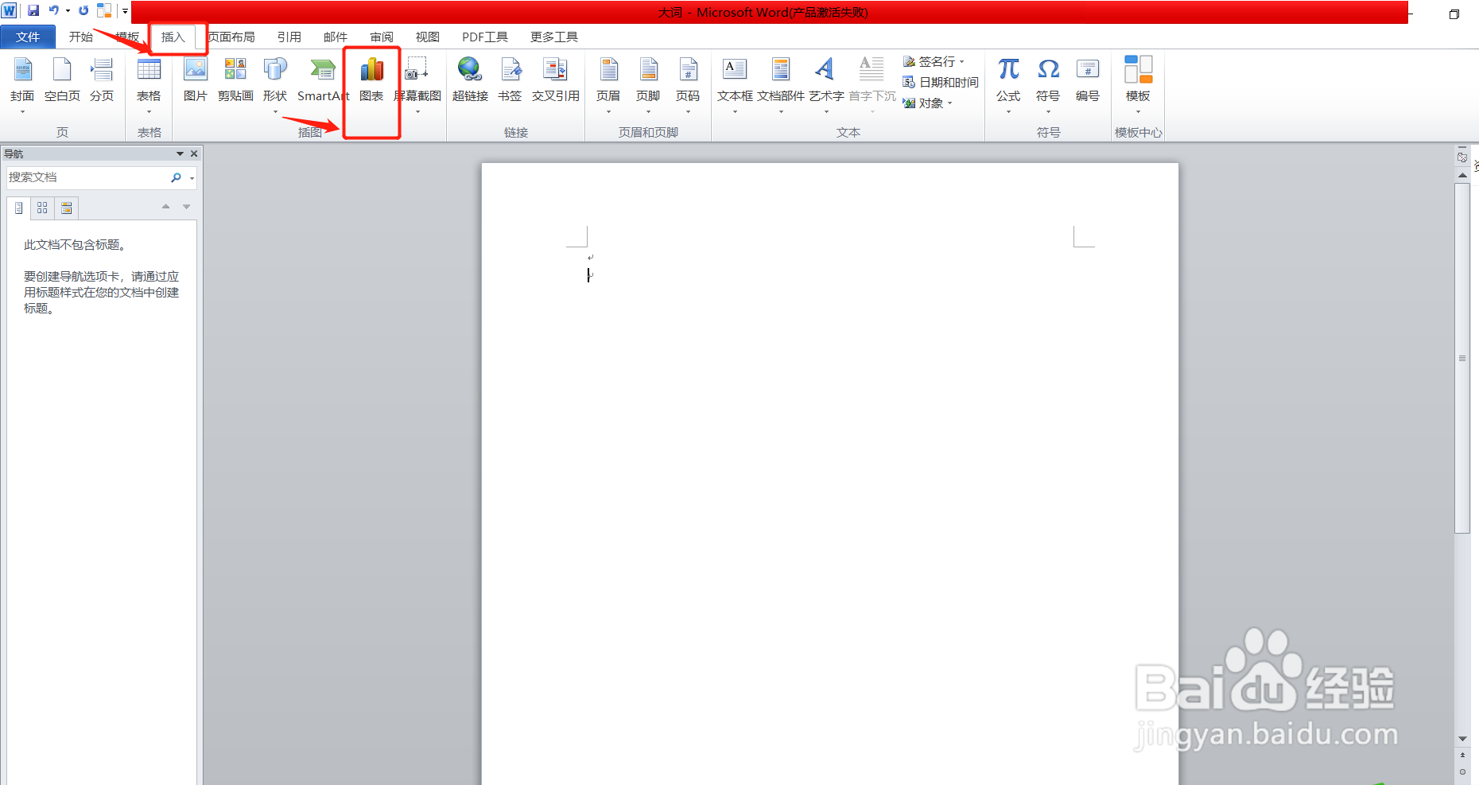Open the table (表格) insert menu

(x=149, y=84)
